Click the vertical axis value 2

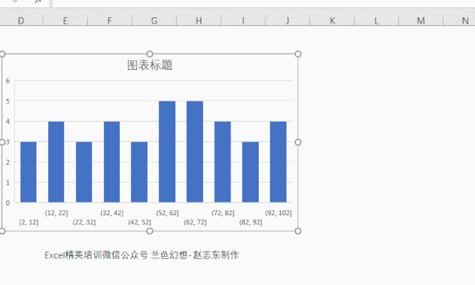pyautogui.click(x=8, y=162)
